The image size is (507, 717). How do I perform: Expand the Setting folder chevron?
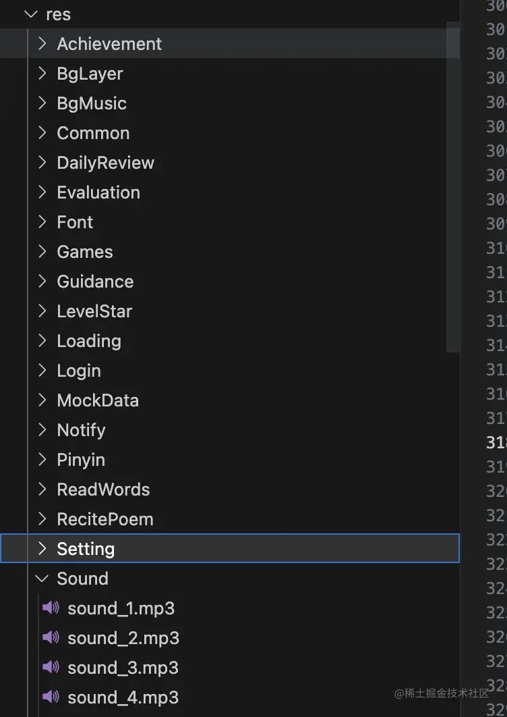click(x=41, y=548)
